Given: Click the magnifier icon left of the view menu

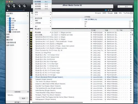Looking at the screenshot, I should point(32,13).
